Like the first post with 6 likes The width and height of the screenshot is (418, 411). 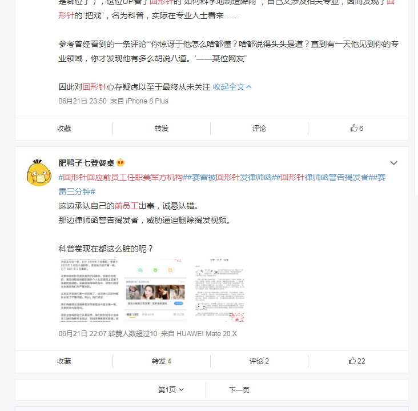pos(356,129)
